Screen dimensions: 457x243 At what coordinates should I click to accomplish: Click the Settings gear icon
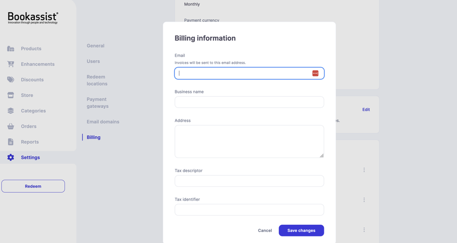click(x=10, y=158)
